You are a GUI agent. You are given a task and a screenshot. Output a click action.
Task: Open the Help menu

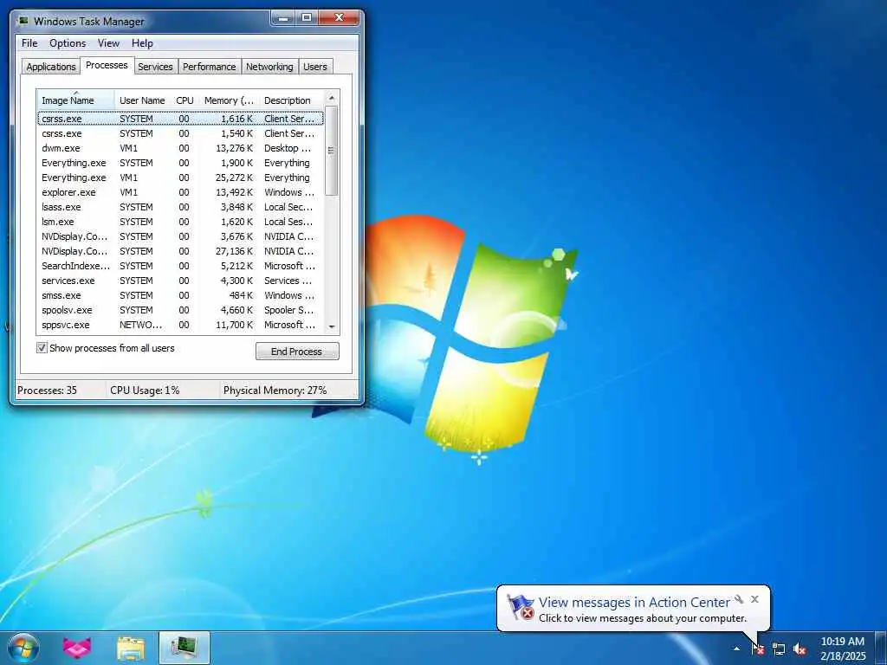[x=142, y=43]
